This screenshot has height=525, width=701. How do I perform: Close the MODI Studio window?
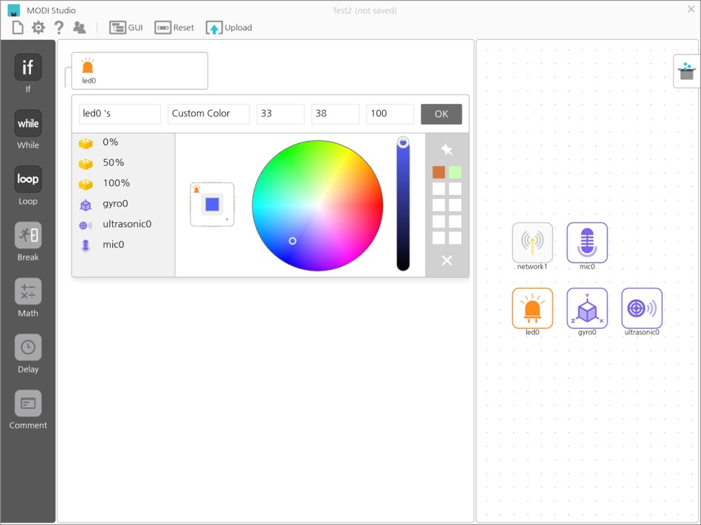(691, 10)
